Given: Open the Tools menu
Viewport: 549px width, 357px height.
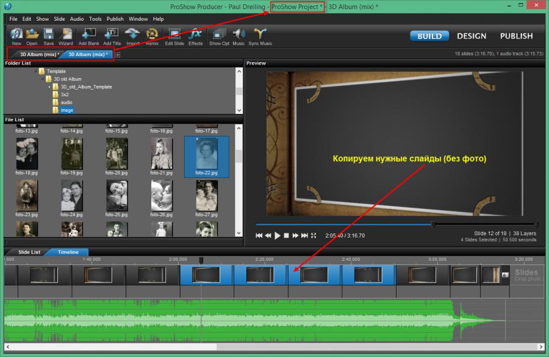Looking at the screenshot, I should coord(95,19).
